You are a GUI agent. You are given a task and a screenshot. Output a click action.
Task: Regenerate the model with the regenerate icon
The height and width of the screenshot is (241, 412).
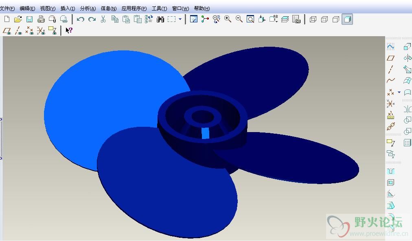point(149,19)
